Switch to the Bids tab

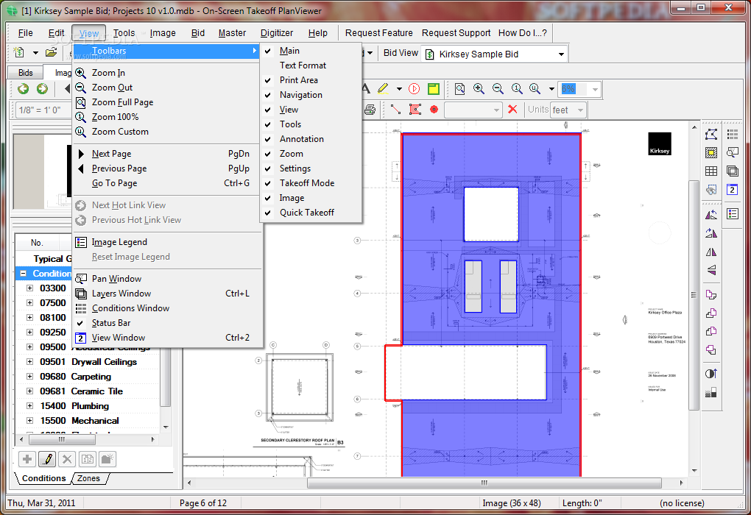[x=25, y=73]
